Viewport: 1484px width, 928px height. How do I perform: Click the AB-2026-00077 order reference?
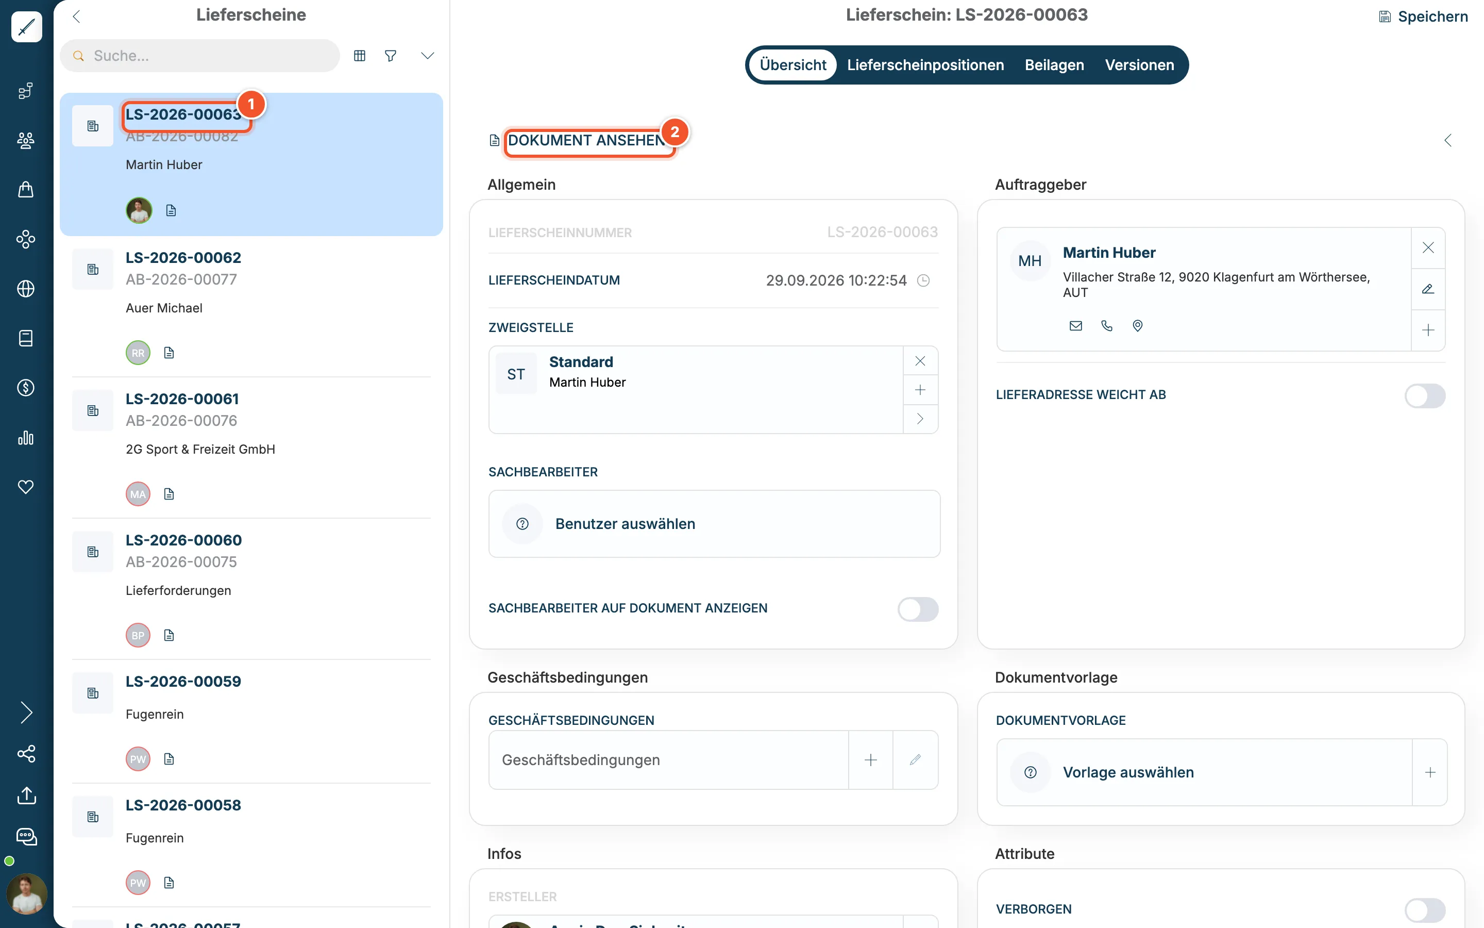click(181, 280)
